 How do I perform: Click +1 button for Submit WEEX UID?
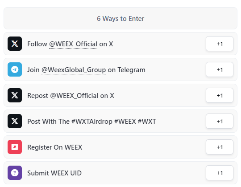click(x=220, y=173)
